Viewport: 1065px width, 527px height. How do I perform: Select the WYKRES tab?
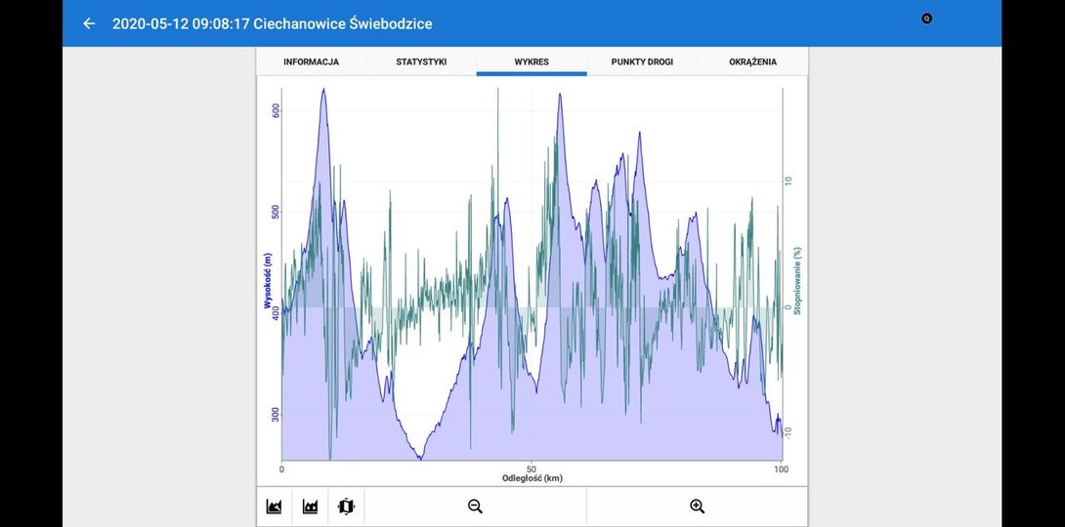click(532, 61)
